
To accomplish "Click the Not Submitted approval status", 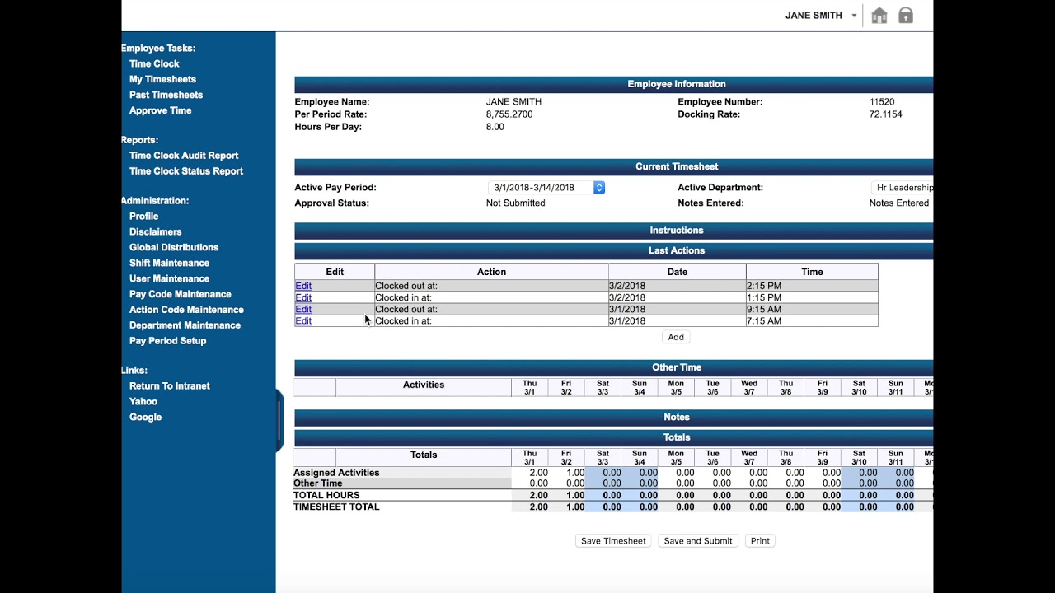I will 515,203.
